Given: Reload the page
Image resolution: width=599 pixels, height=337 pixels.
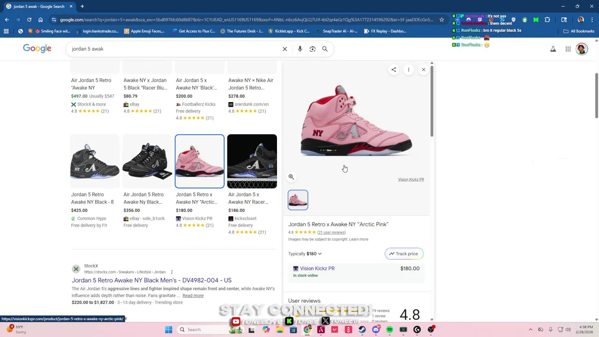Looking at the screenshot, I should tap(29, 20).
